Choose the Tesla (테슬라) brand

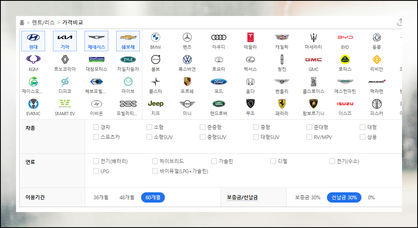[x=250, y=38]
